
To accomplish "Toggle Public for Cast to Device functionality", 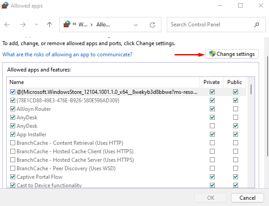I will coord(235,185).
